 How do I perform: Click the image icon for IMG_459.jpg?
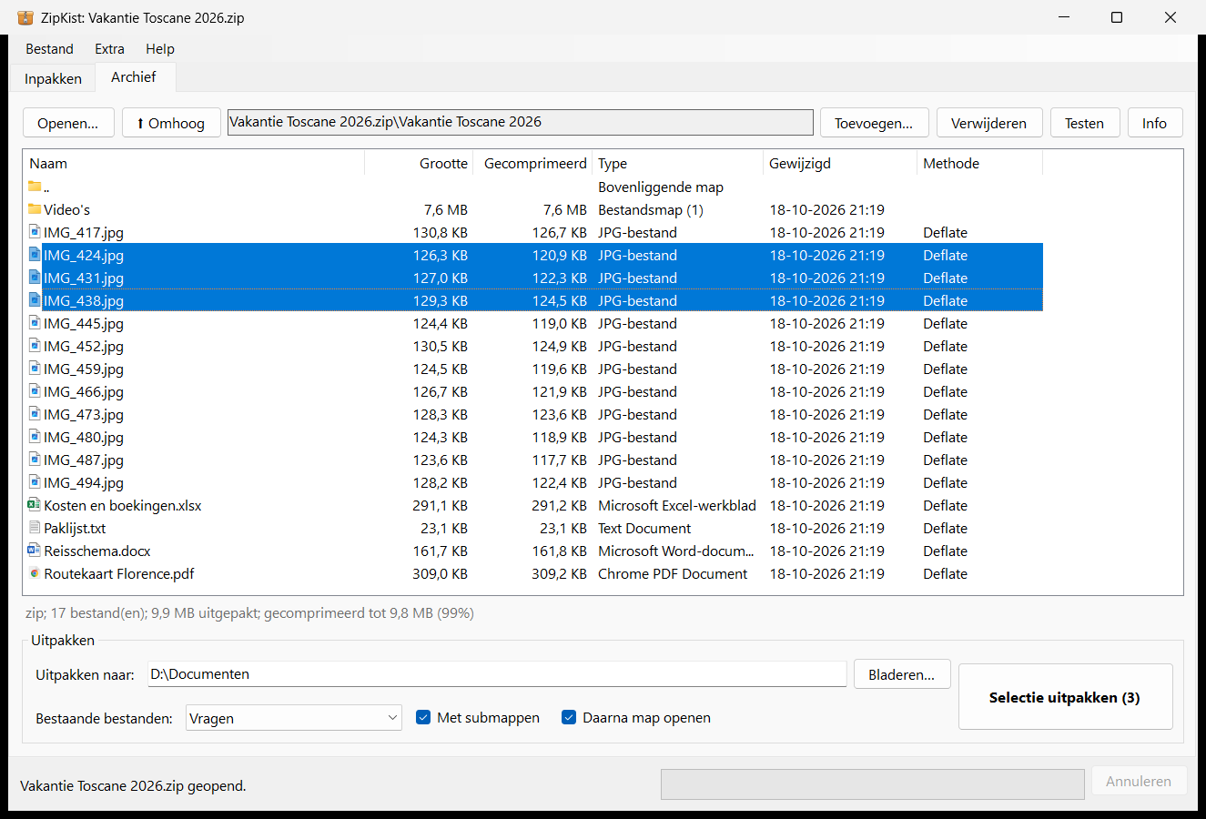[35, 369]
